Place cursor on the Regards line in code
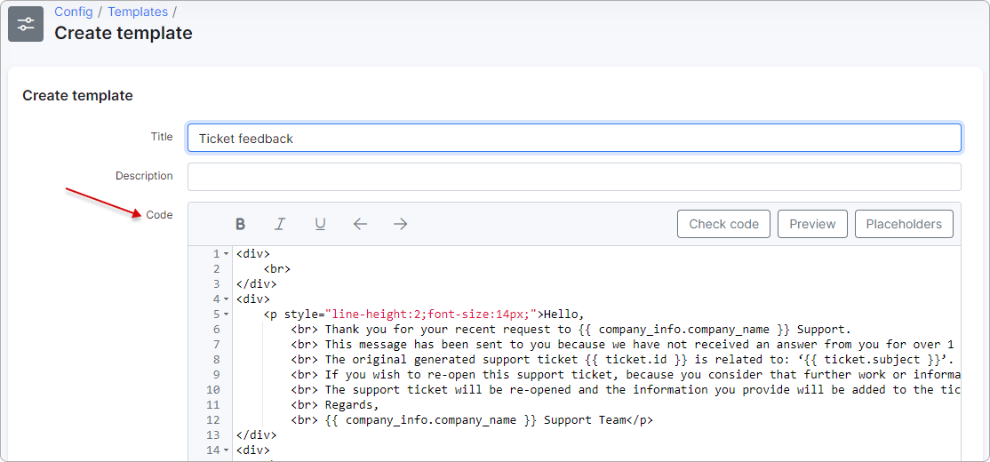The height and width of the screenshot is (462, 990). coord(350,405)
